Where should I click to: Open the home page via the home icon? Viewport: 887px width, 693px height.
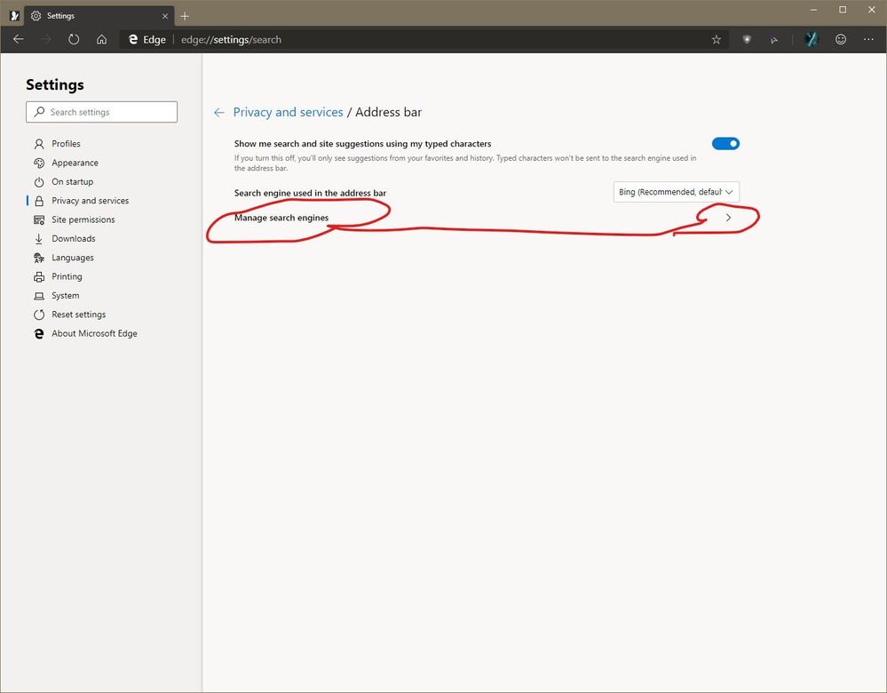click(101, 39)
